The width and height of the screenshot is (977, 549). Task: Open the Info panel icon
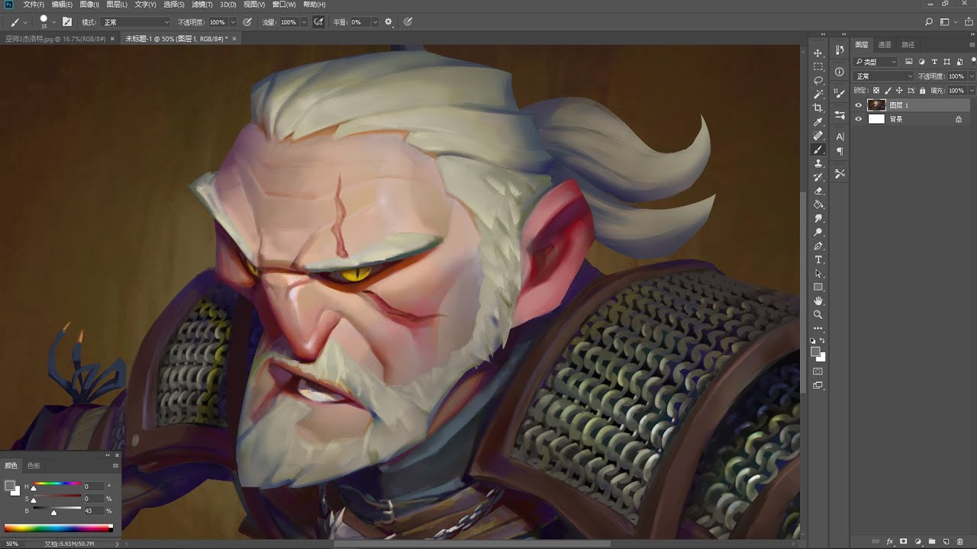point(840,72)
